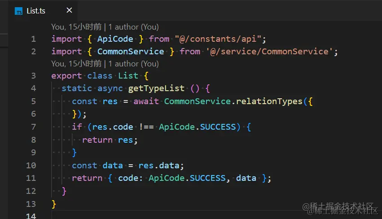This screenshot has width=382, height=219.
Task: Click the TypeScript file icon on the List.ts tab
Action: (18, 11)
